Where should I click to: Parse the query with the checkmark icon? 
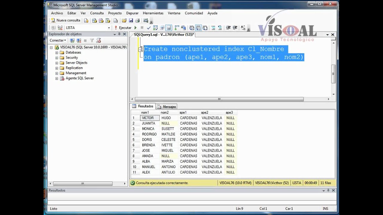149,28
